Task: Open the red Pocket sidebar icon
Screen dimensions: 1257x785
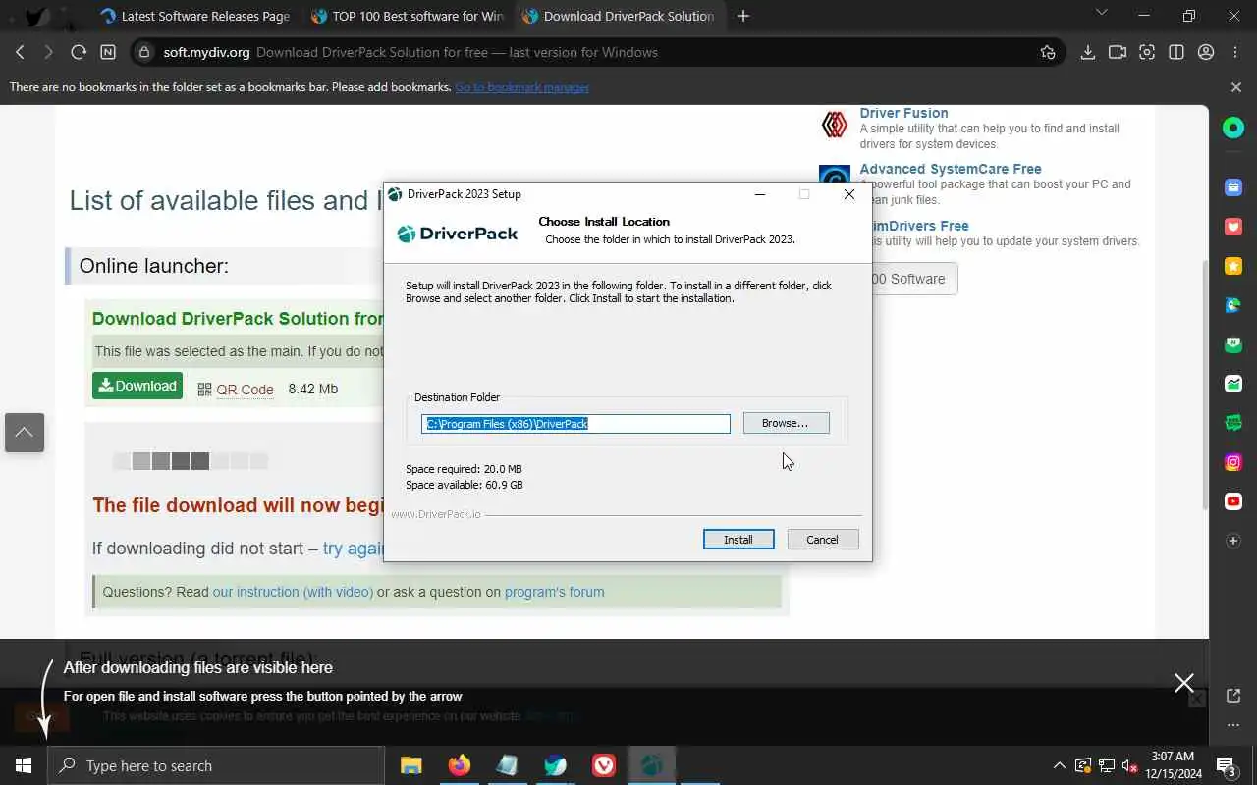Action: click(1233, 227)
